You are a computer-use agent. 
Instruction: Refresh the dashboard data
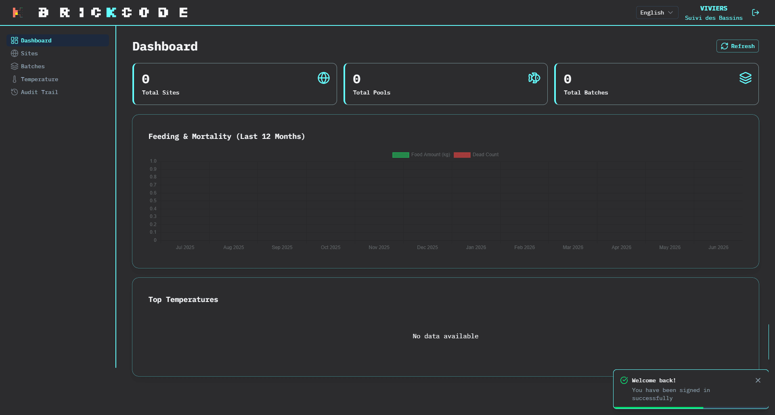point(737,46)
